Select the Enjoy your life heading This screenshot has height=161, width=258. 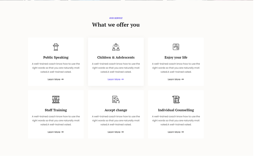176,57
